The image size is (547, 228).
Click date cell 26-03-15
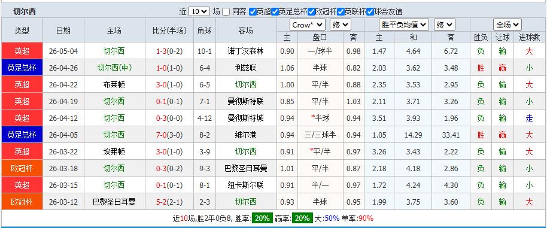point(63,185)
